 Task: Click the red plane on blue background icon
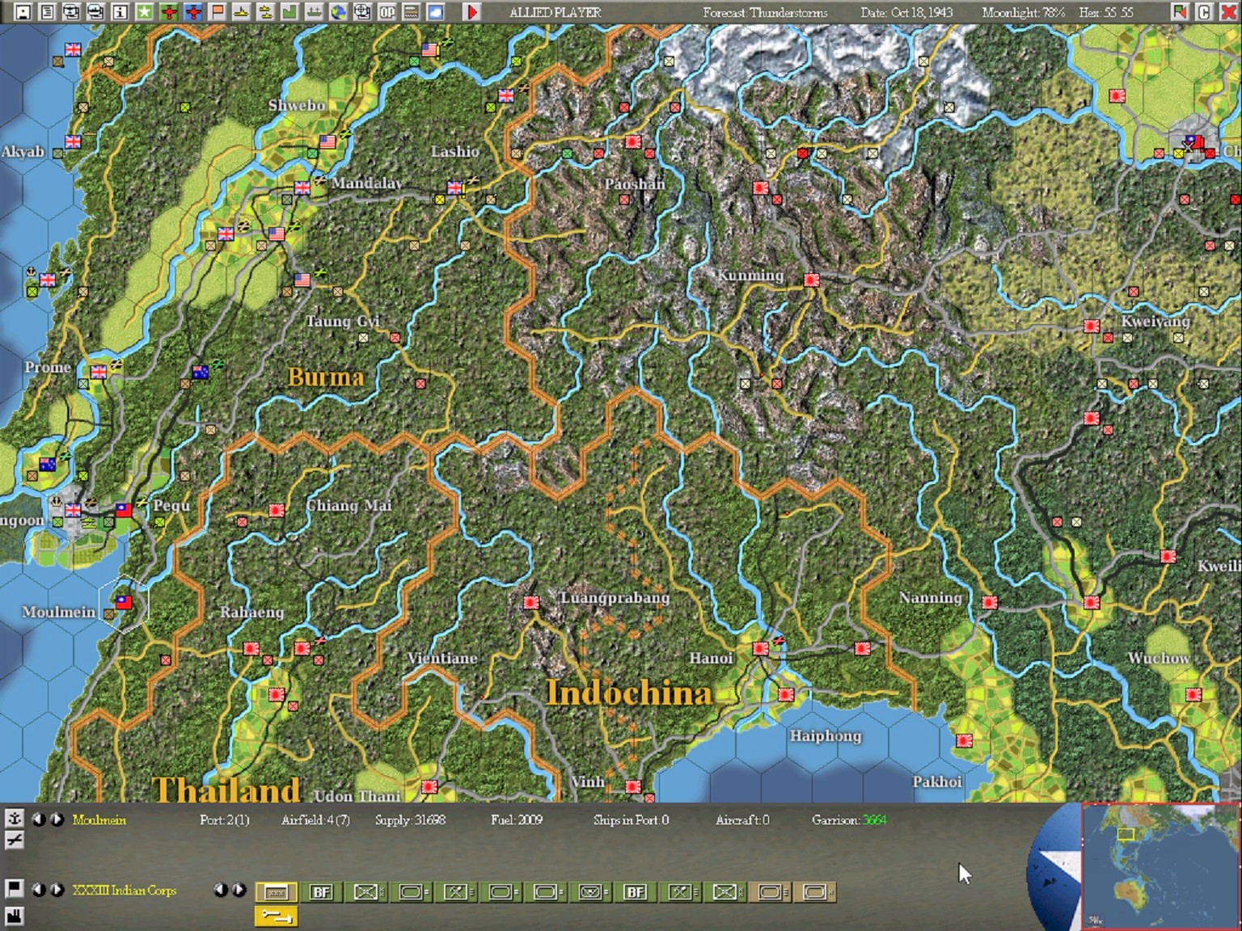click(x=193, y=11)
